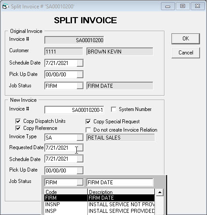Minimize the Split Invoice window
The height and width of the screenshot is (215, 207).
point(168,6)
